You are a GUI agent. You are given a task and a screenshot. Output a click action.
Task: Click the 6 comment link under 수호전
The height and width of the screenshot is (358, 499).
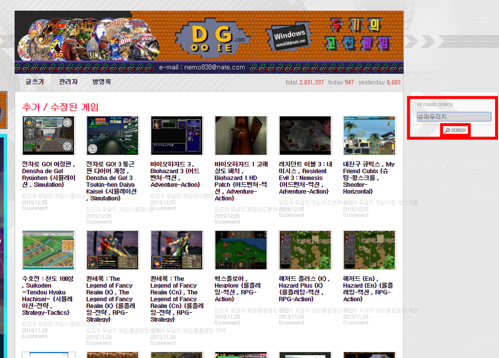tap(35, 336)
